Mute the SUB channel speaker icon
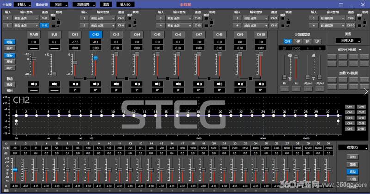 point(55,84)
